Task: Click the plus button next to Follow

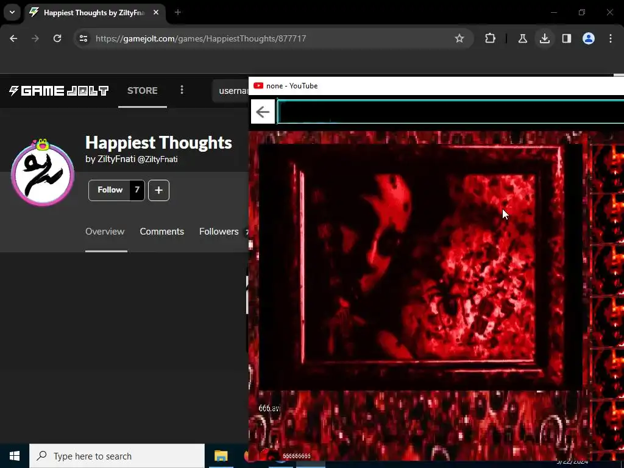Action: (x=159, y=190)
